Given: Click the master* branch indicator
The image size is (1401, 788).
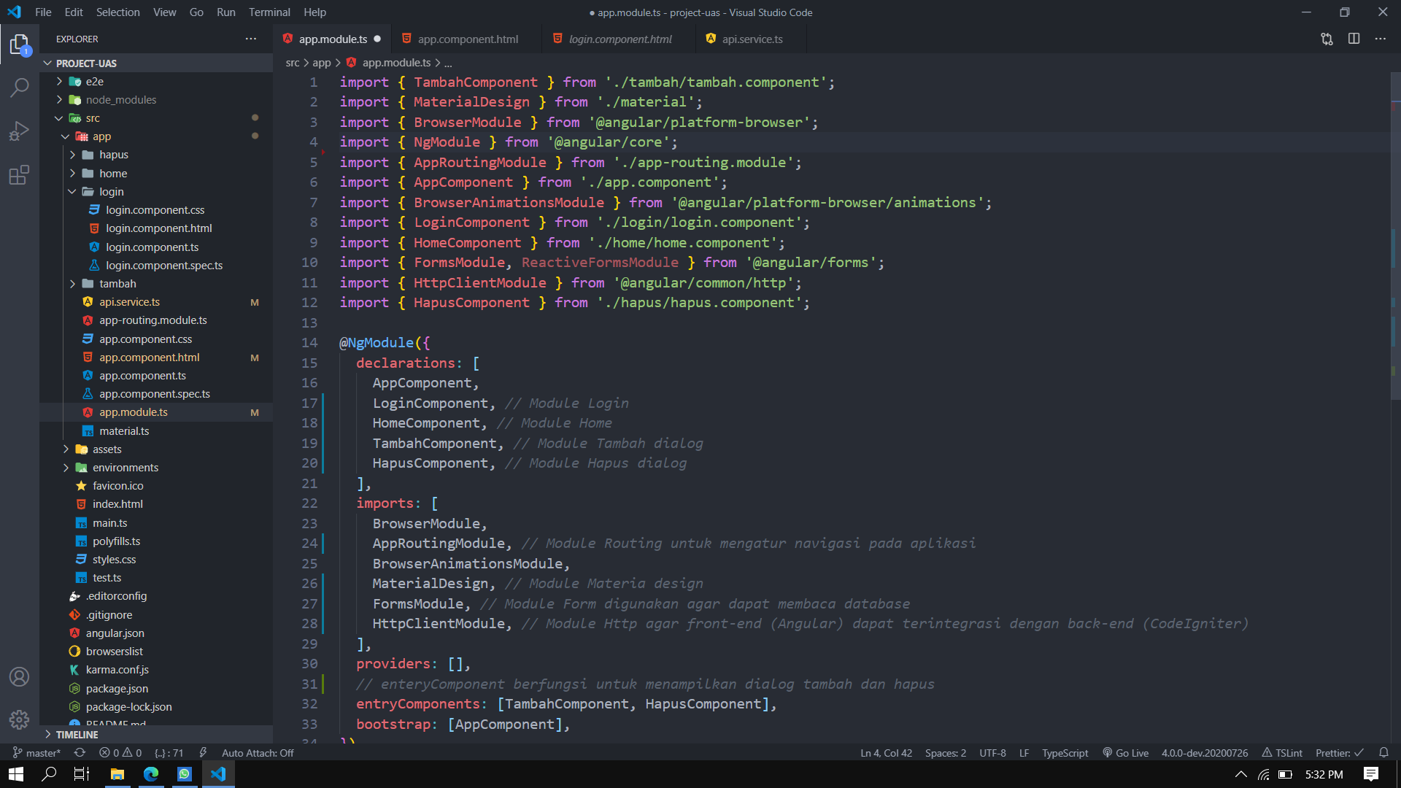Looking at the screenshot, I should click(x=36, y=752).
